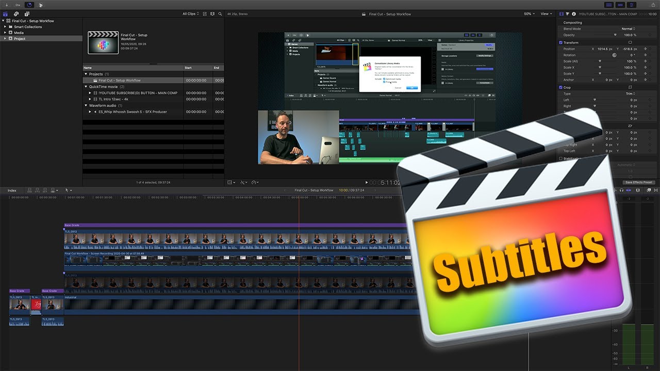Select the project thumbnail in browser
Image resolution: width=660 pixels, height=371 pixels.
(103, 43)
